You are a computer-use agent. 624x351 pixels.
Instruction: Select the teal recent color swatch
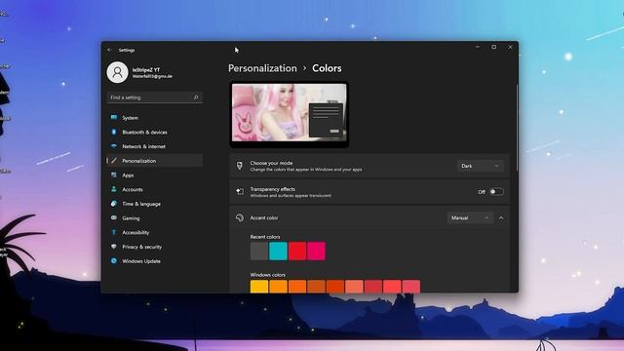click(278, 252)
